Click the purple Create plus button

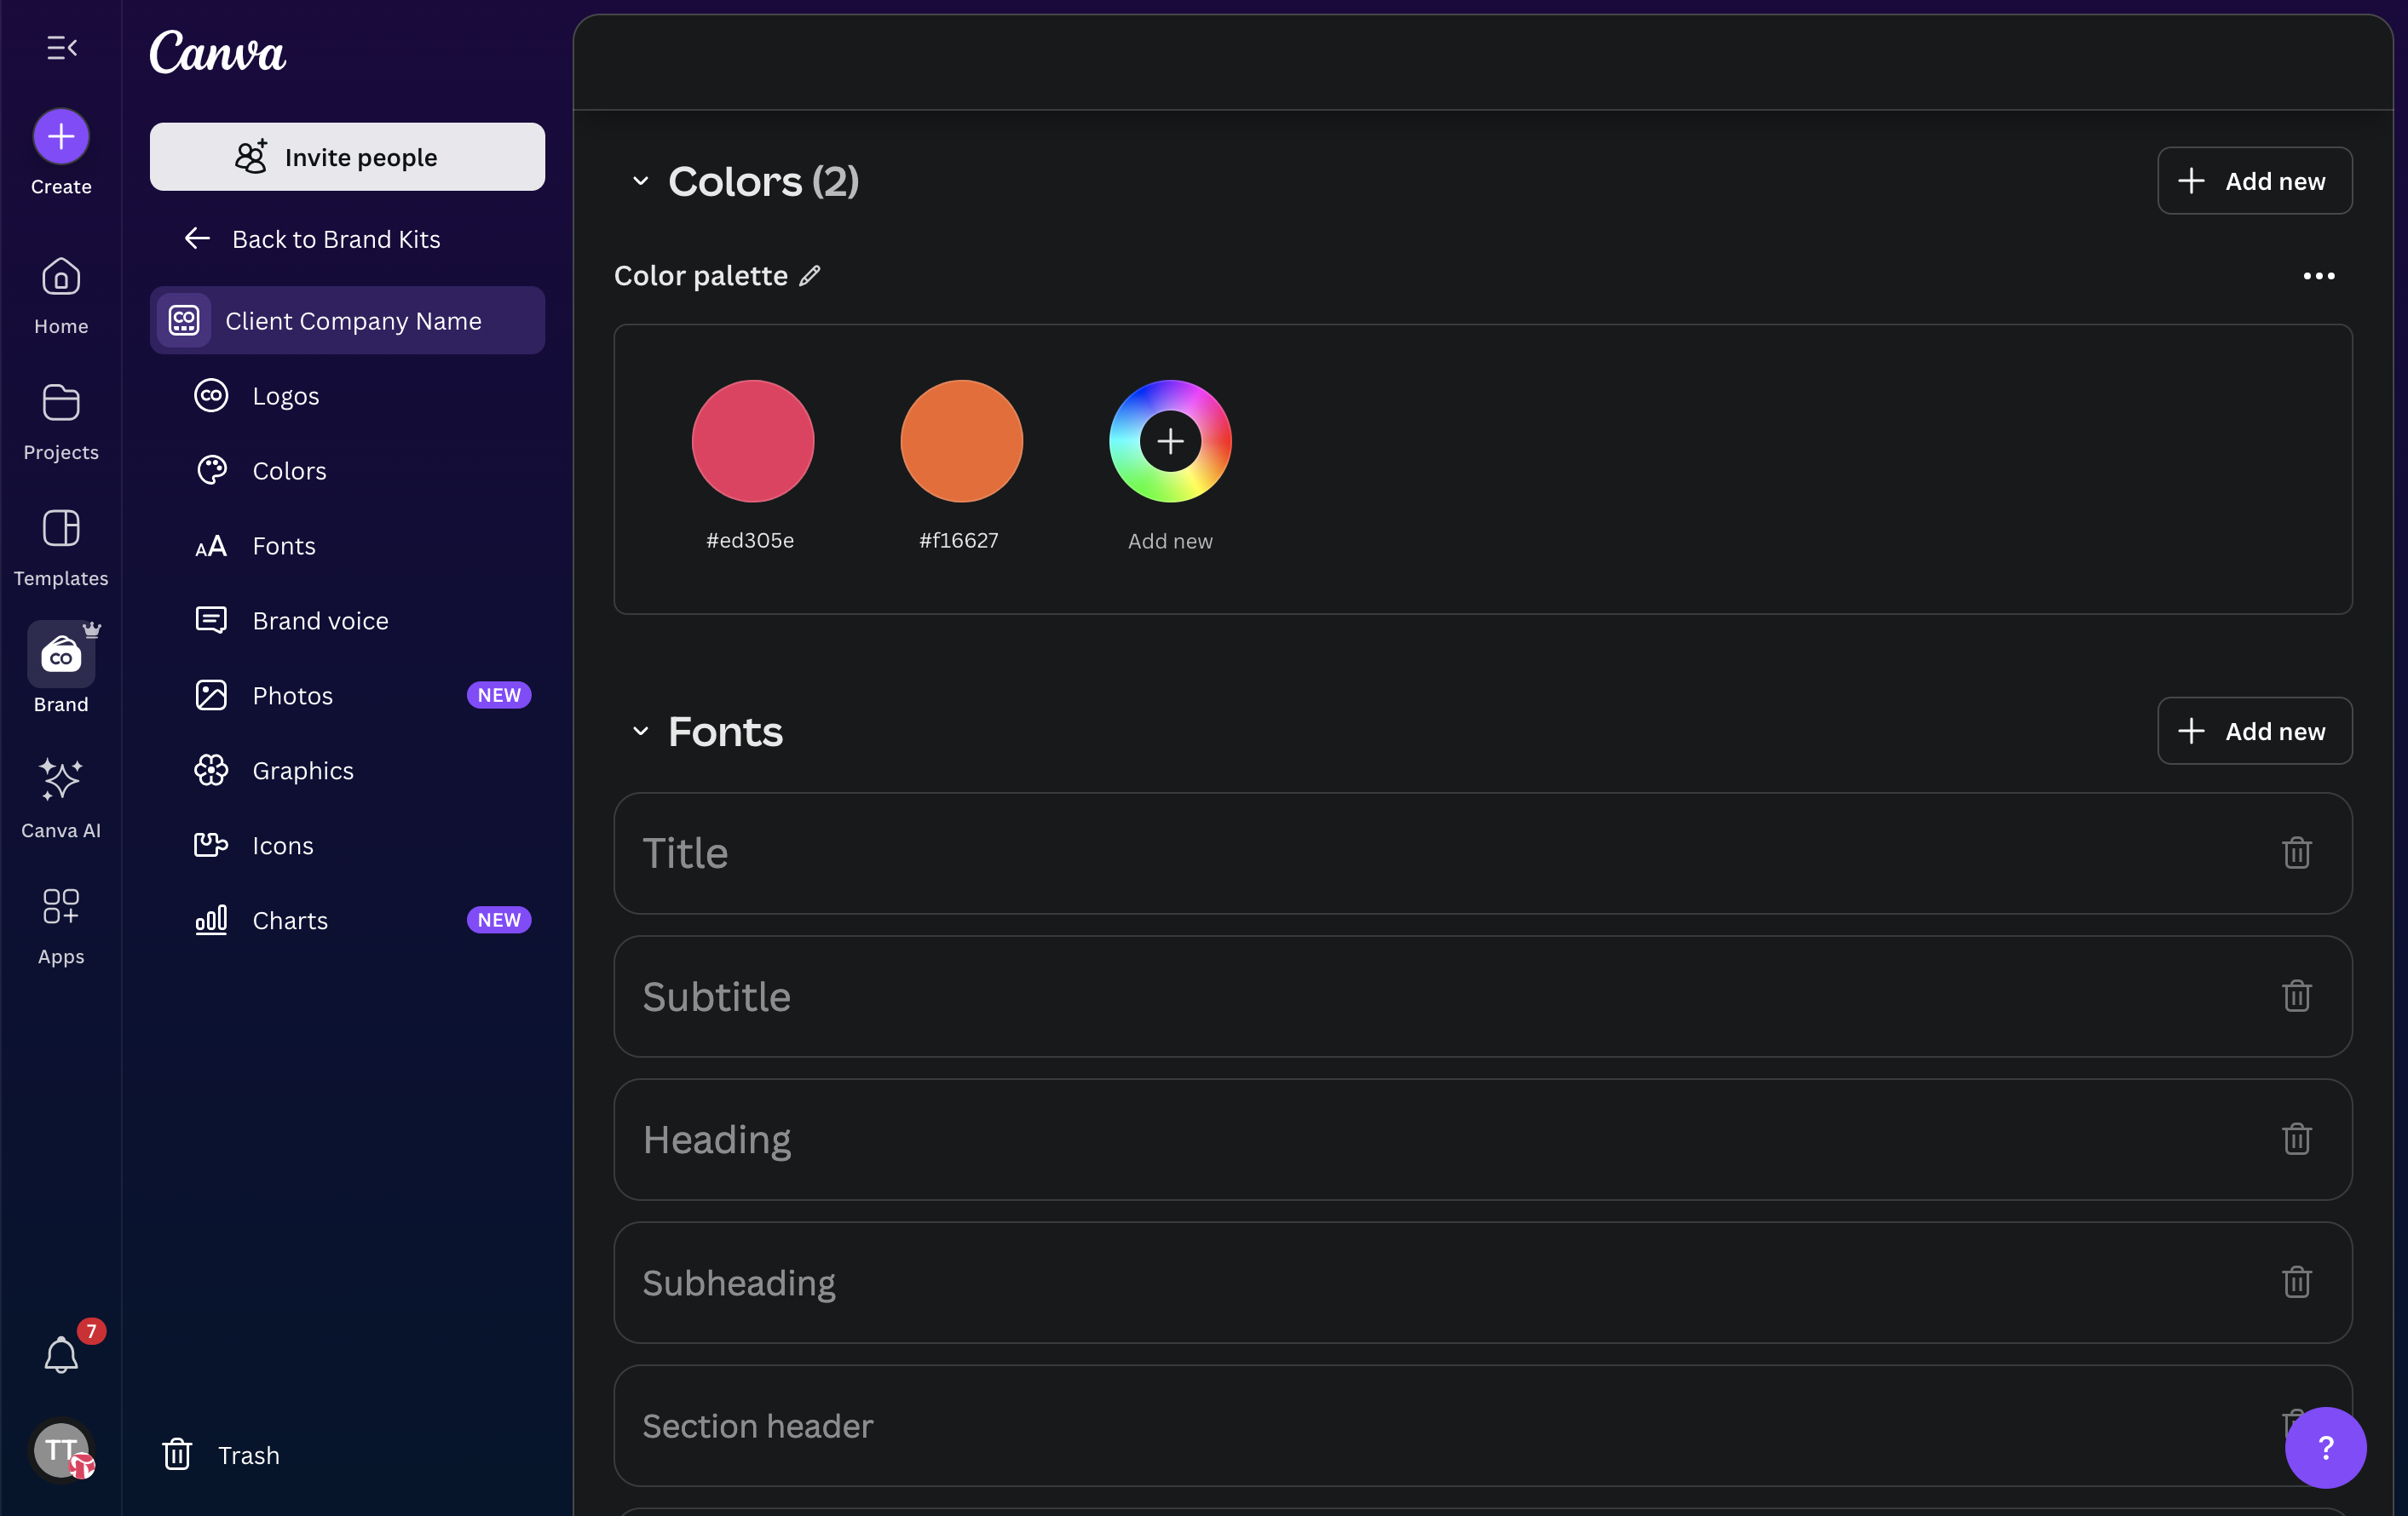[61, 136]
